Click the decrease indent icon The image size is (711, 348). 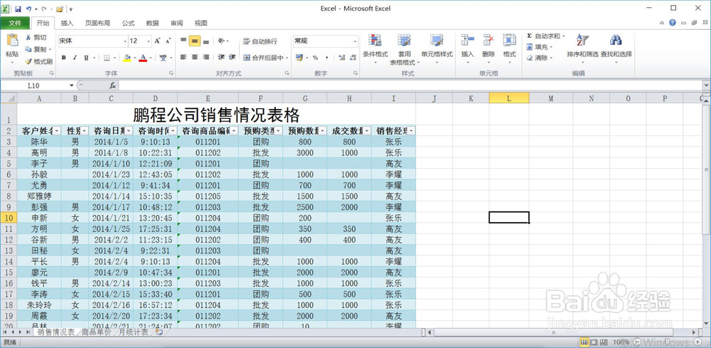click(x=221, y=57)
